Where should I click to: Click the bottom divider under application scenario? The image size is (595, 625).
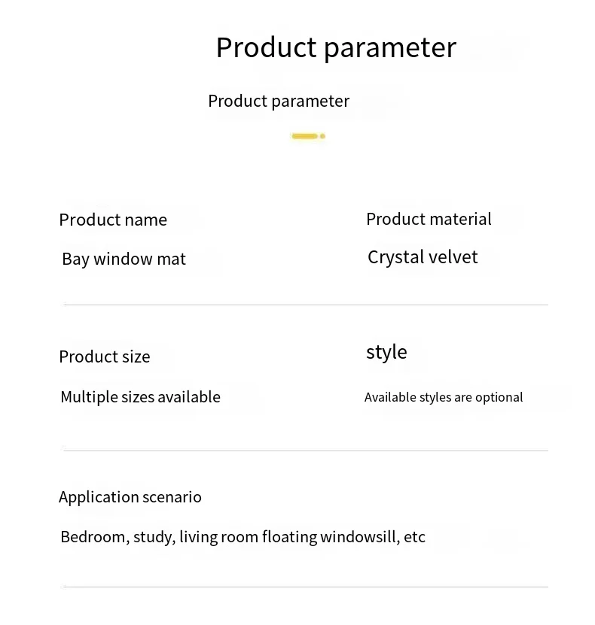click(x=306, y=587)
